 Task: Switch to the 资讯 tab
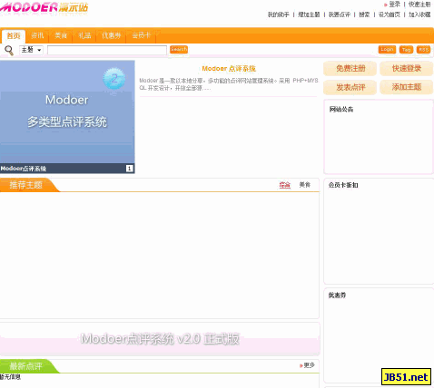point(37,35)
